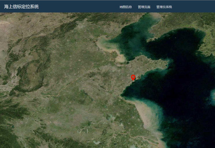Click the 海上信标定位系统 title link
Screen dimensions: 215x148
click(x=21, y=7)
